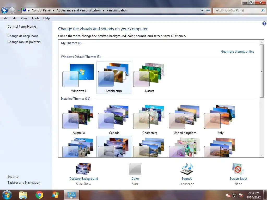Click the themes list scroll up arrow
The image size is (267, 200).
pyautogui.click(x=262, y=42)
